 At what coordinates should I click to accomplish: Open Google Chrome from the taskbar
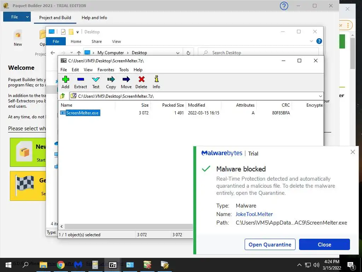(x=61, y=265)
